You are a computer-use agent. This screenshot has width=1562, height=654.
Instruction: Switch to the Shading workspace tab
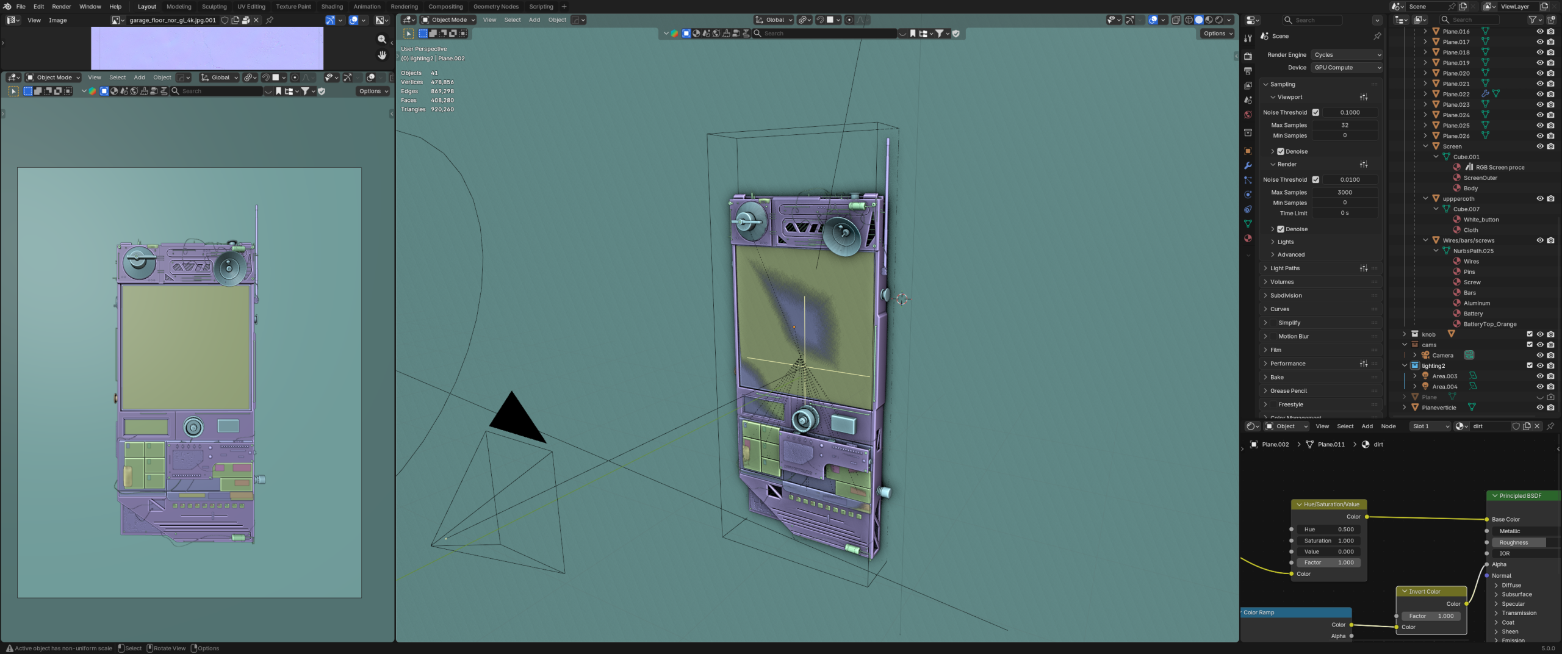(332, 7)
